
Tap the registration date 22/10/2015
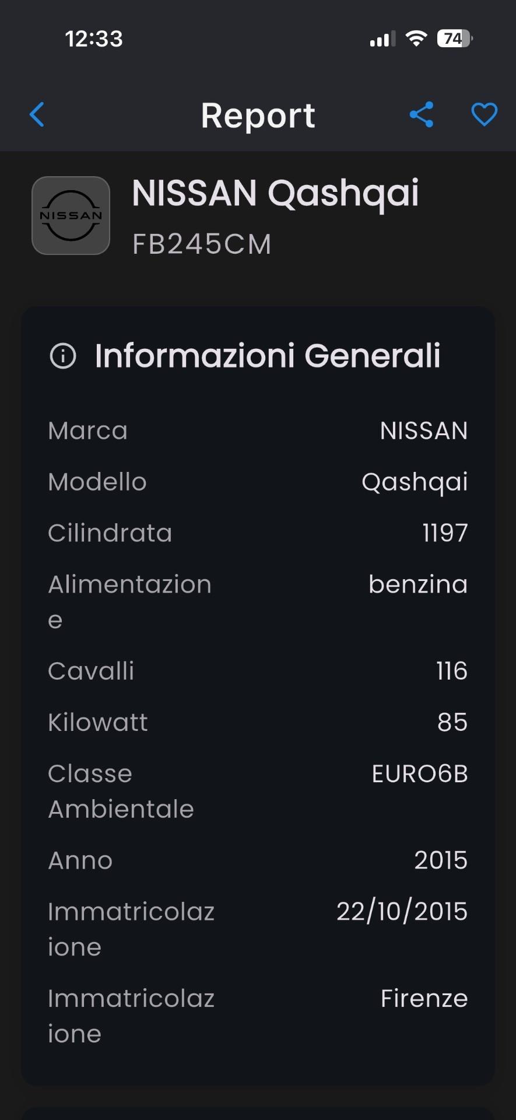pos(402,912)
